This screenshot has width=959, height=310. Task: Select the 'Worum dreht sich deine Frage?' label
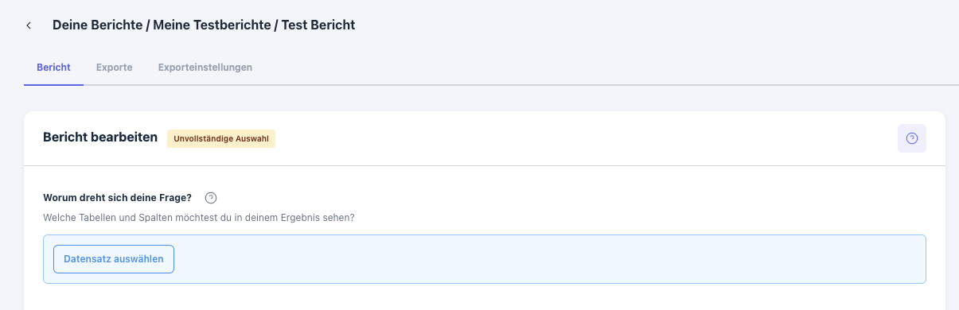click(x=118, y=198)
